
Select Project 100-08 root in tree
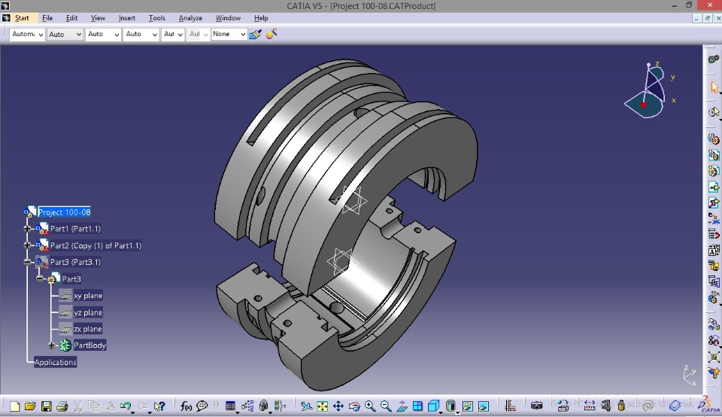coord(64,212)
